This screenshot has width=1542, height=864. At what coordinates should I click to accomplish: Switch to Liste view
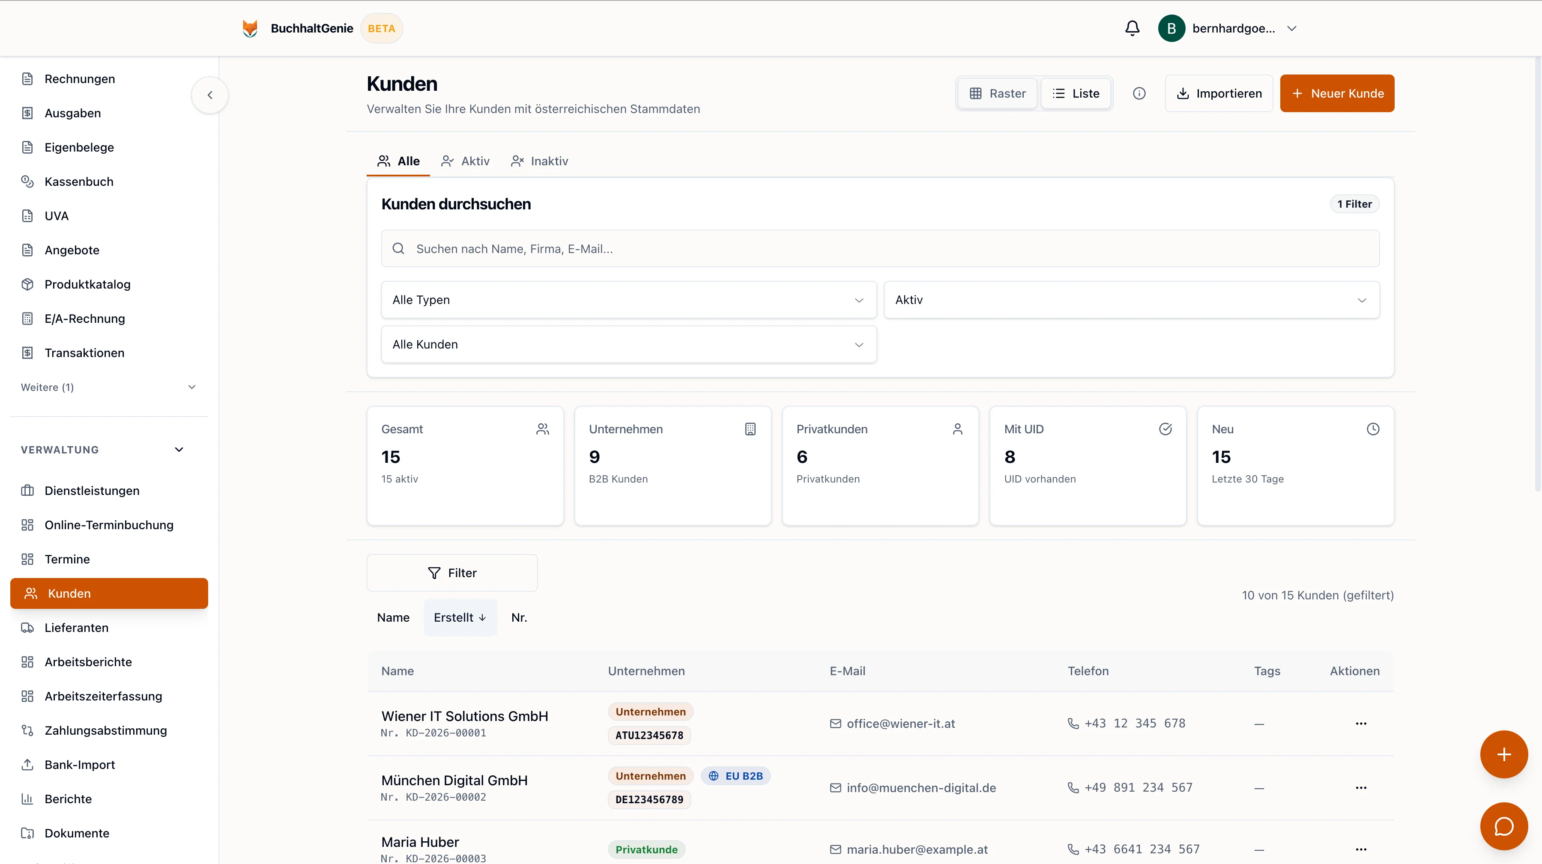coord(1076,93)
